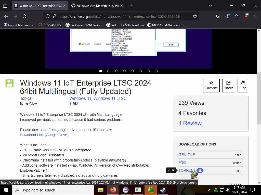Select the "4 Favorites" text
The image size is (261, 195).
coord(192,113)
